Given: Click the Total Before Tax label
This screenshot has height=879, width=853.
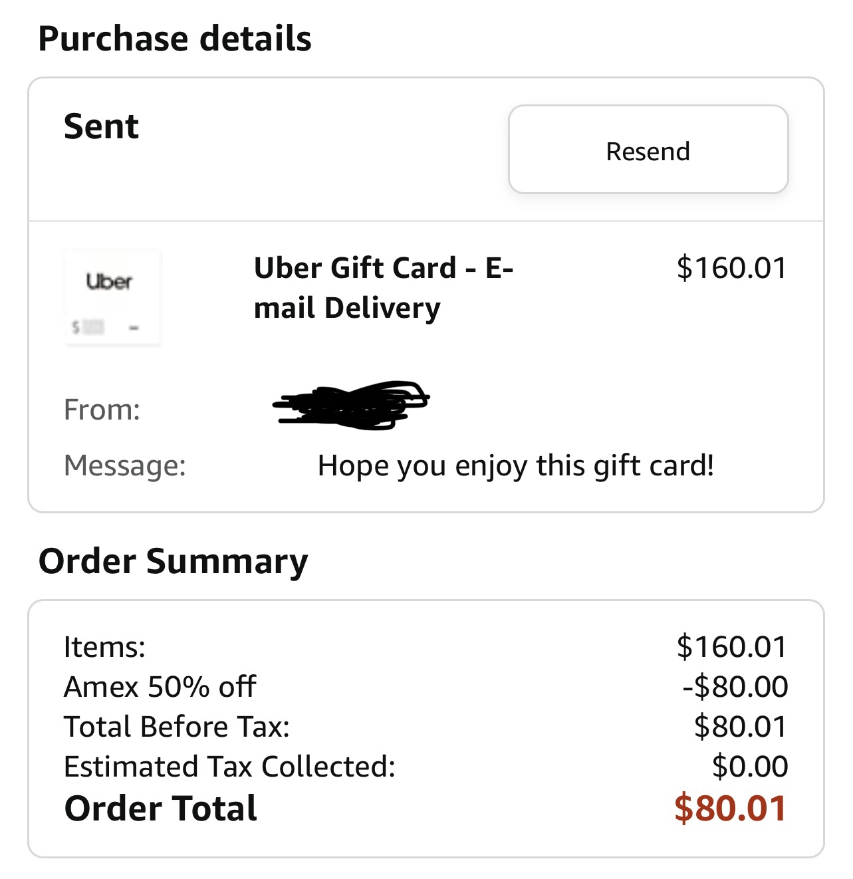Looking at the screenshot, I should pos(177,726).
